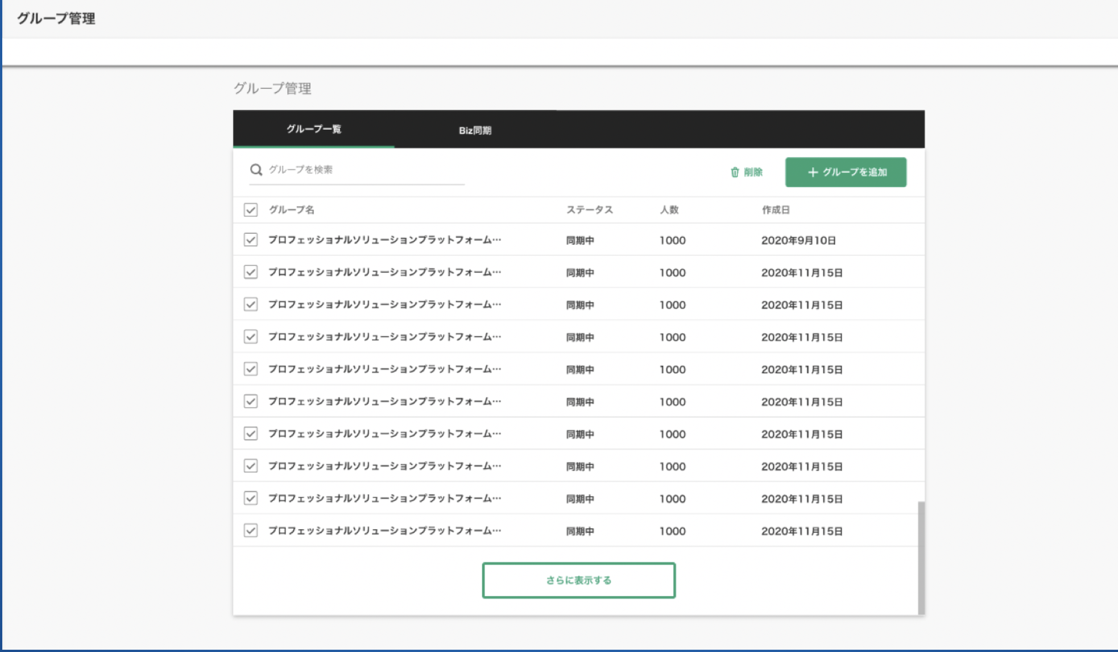Uncheck the checkbox in the 2020年9月10日 row
This screenshot has width=1118, height=652.
(251, 240)
